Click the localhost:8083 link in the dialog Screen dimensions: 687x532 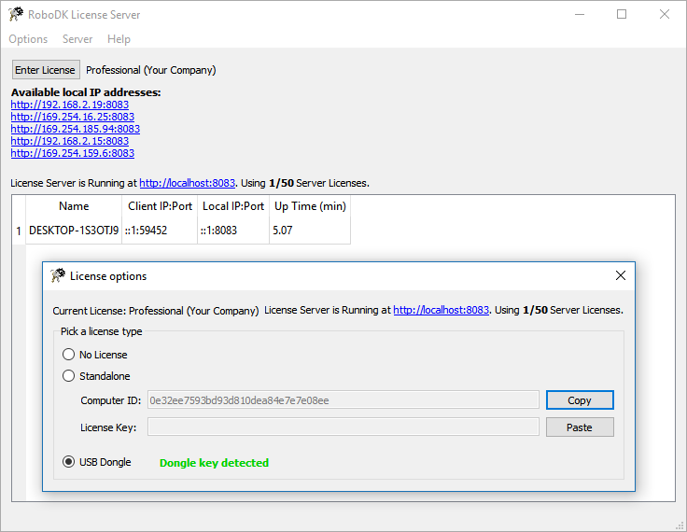(x=441, y=310)
